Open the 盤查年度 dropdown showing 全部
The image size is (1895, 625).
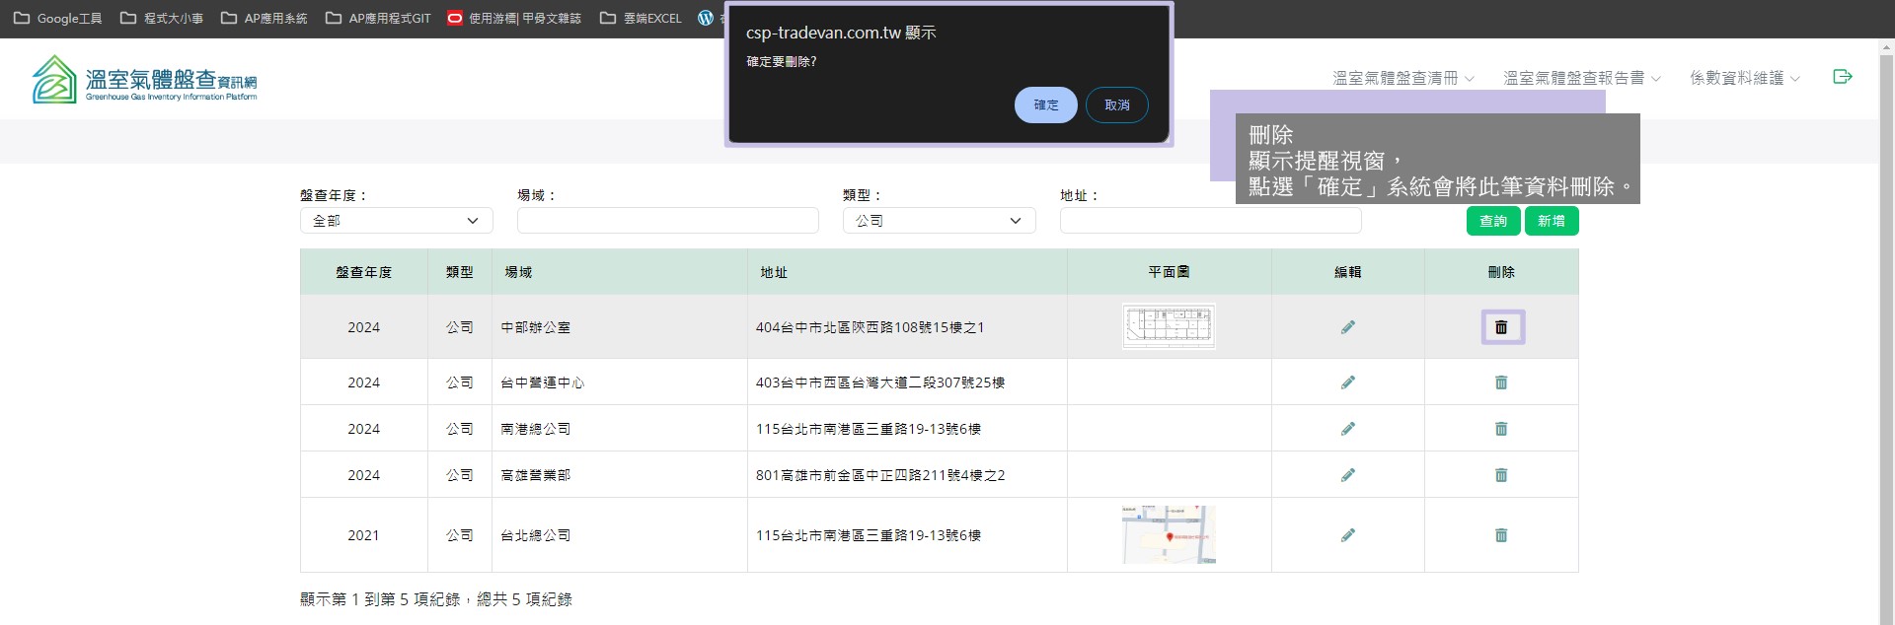[x=396, y=221]
